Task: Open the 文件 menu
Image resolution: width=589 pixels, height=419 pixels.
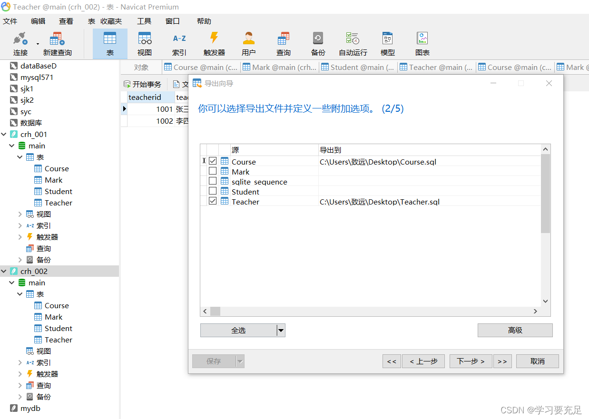Action: [x=10, y=21]
